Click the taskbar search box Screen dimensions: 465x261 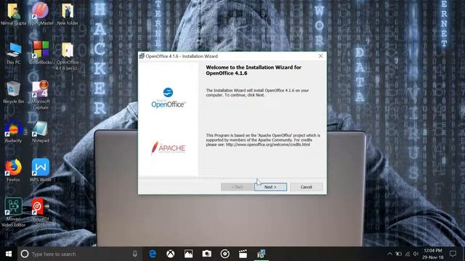point(79,254)
